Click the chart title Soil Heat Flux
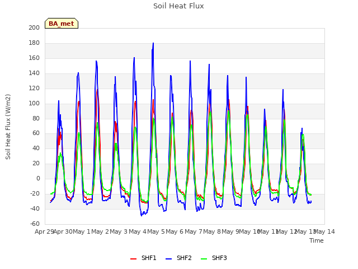The height and width of the screenshot is (269, 358). pos(178,6)
